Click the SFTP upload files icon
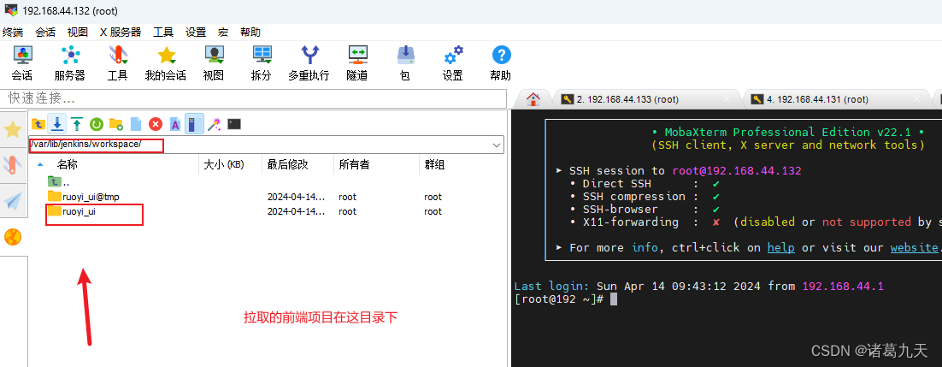The height and width of the screenshot is (367, 942). pos(77,124)
